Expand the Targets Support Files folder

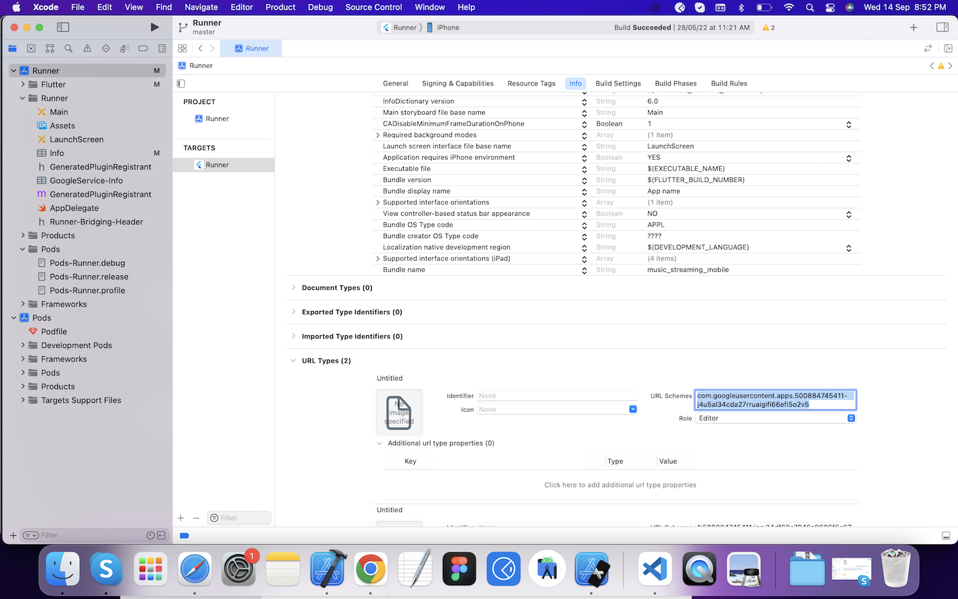[23, 400]
